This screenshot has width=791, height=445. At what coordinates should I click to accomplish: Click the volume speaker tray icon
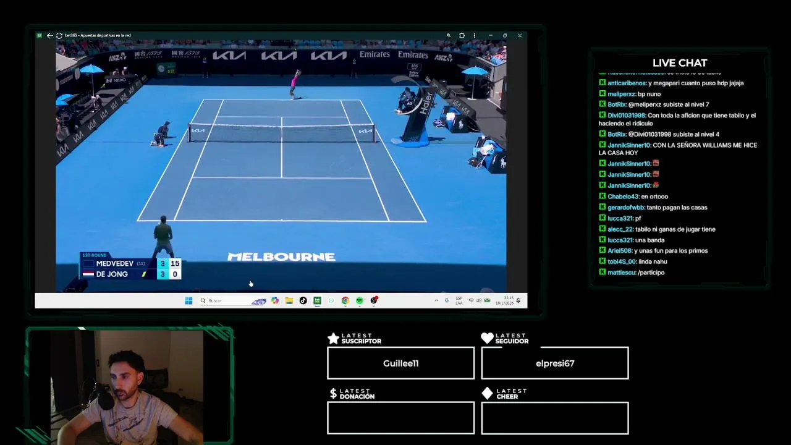(479, 301)
